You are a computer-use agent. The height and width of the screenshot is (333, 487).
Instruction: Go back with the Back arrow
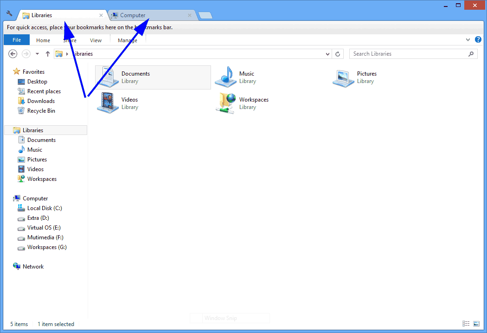click(13, 54)
